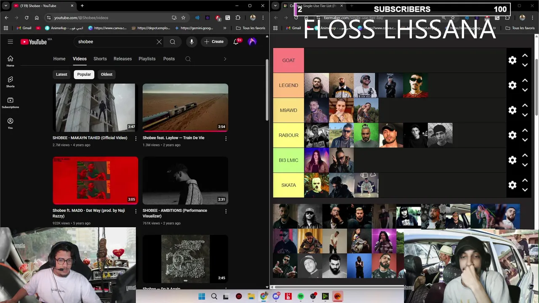Open Shorts in the YouTube sidebar
Screen dimensions: 539x303
point(10,82)
